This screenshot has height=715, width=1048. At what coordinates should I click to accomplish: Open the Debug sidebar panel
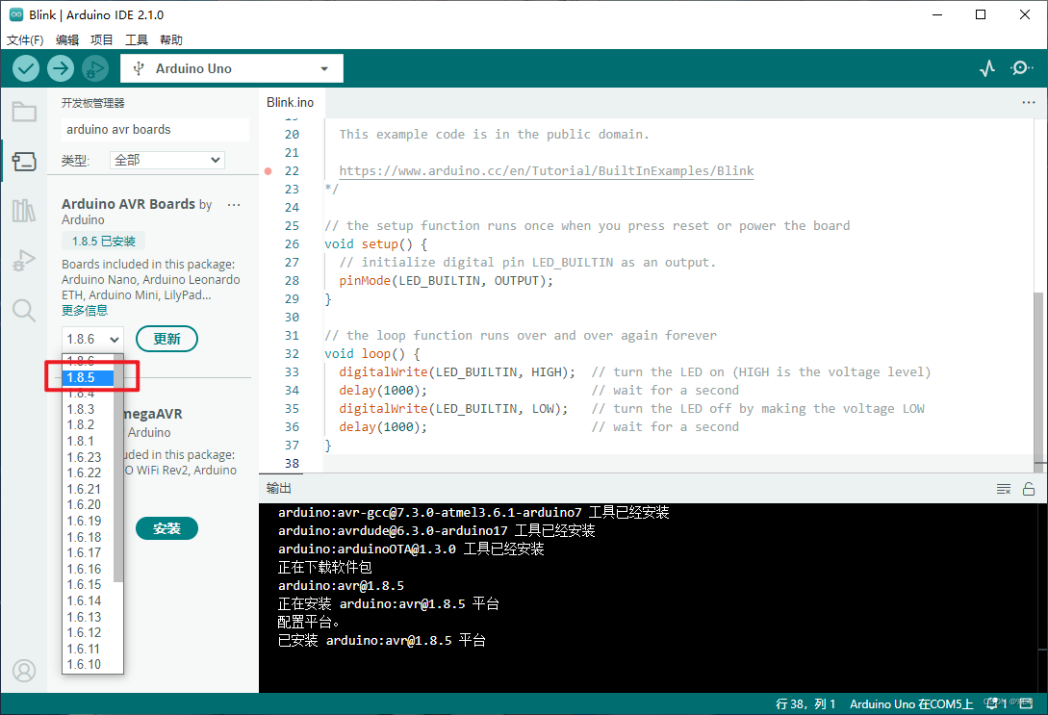point(24,261)
